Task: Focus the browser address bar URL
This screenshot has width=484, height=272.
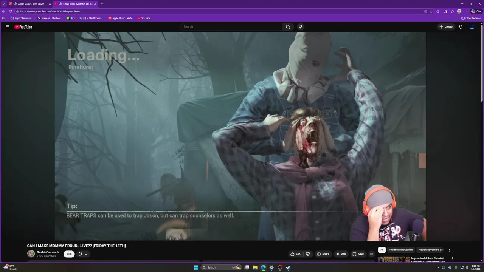Action: click(50, 11)
